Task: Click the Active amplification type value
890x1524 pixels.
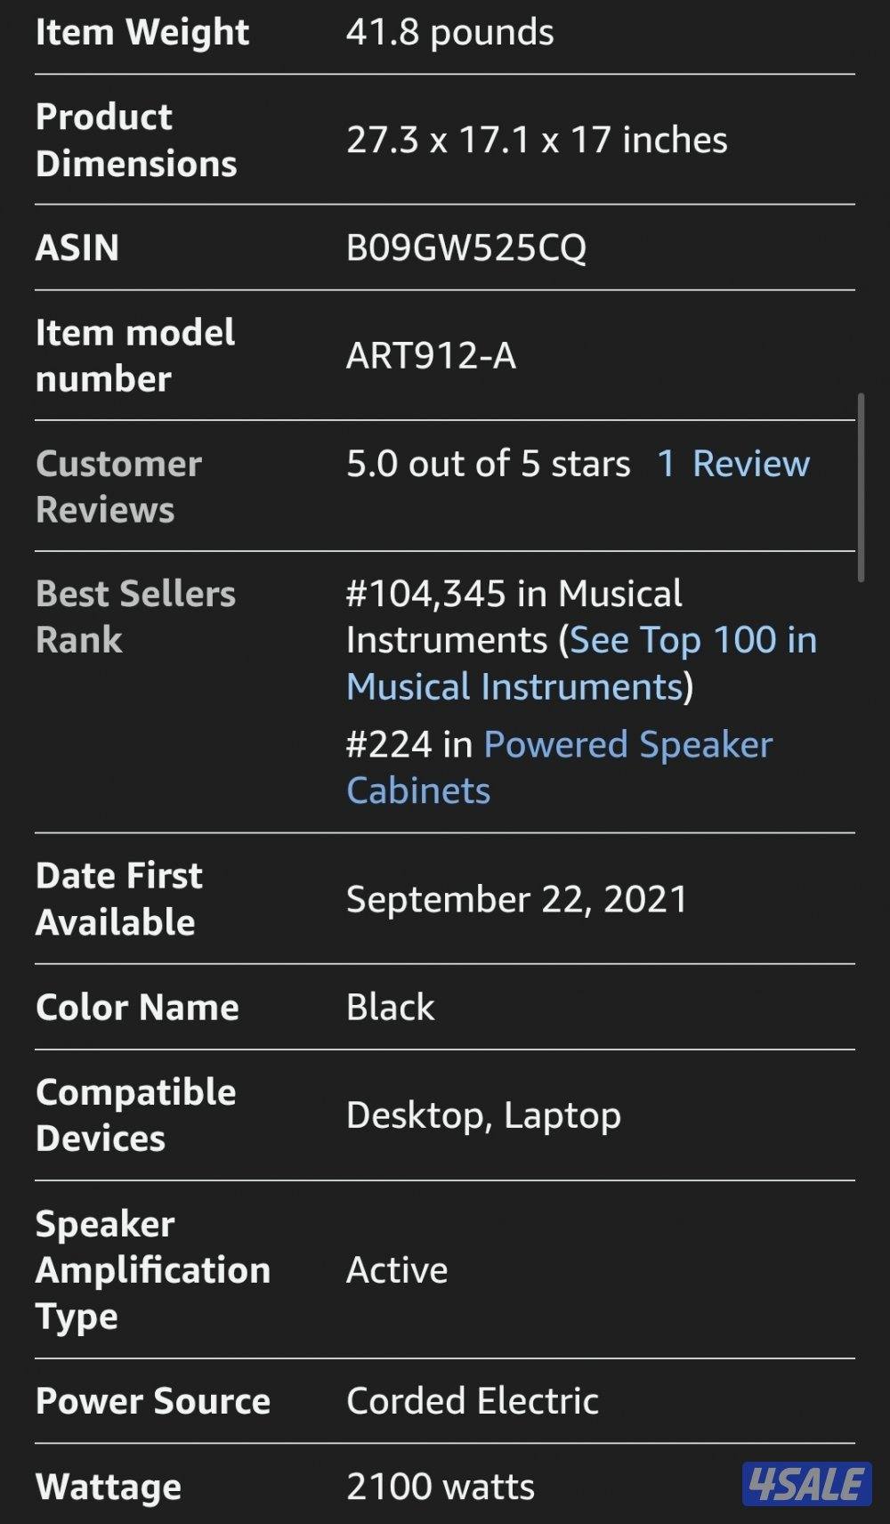Action: click(397, 1270)
